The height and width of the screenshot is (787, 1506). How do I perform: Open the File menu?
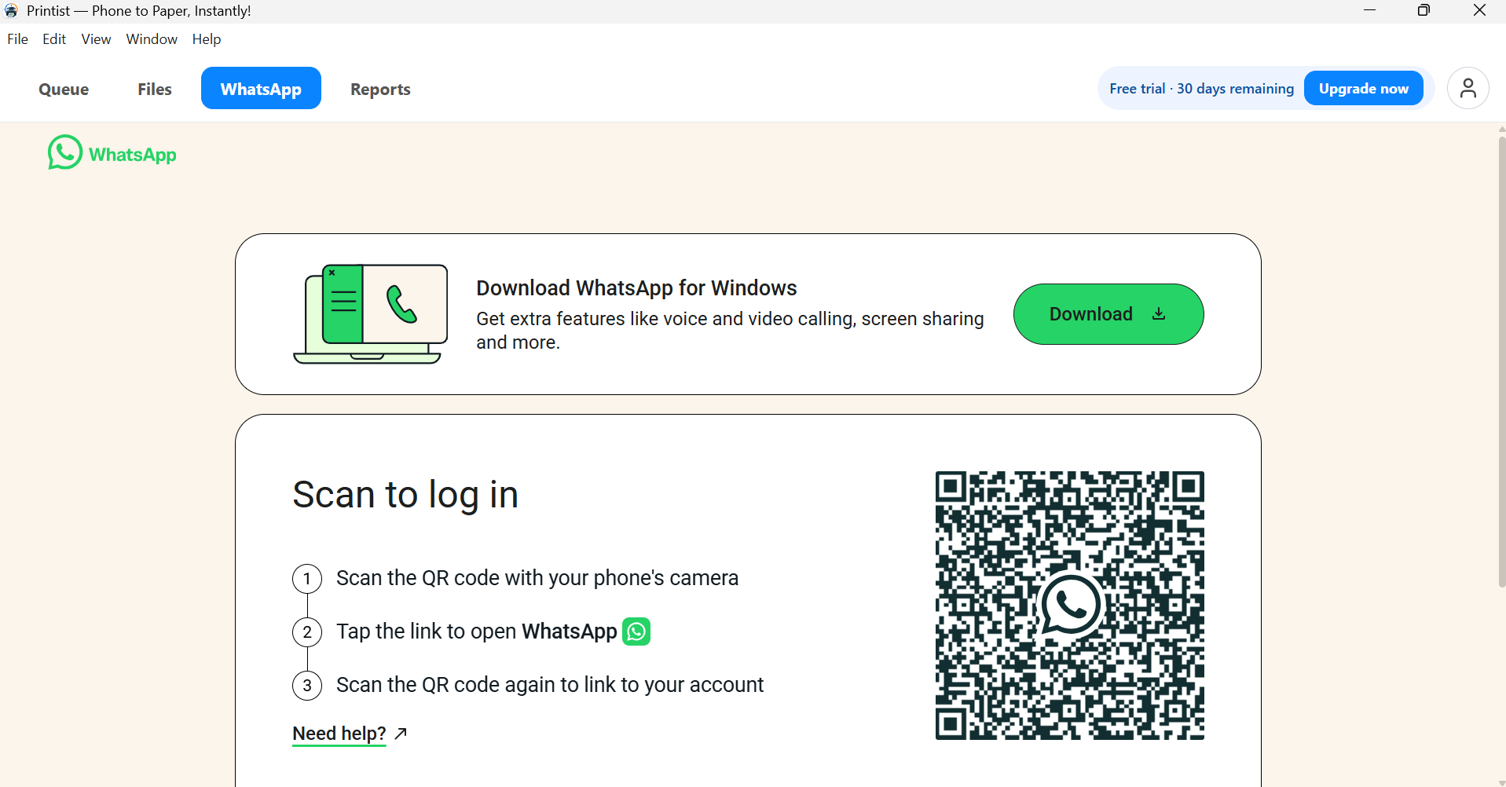(x=17, y=39)
